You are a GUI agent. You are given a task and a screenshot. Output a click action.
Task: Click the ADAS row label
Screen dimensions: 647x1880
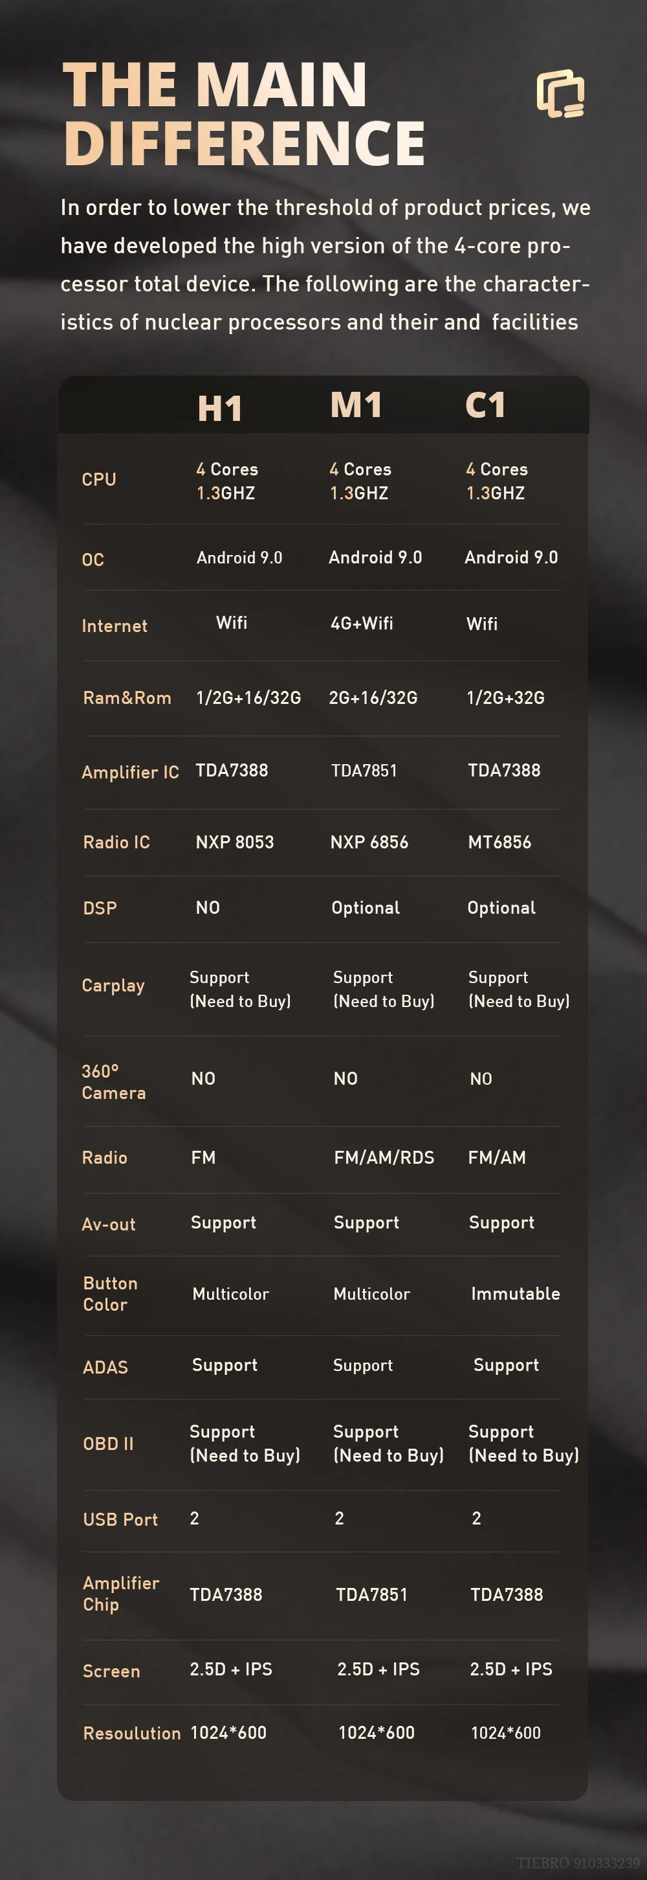tap(105, 1367)
